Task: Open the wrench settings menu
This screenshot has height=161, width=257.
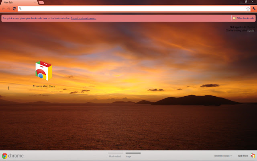Action: coord(253,8)
